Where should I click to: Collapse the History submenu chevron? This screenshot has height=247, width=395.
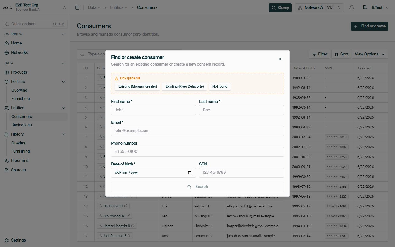click(63, 134)
